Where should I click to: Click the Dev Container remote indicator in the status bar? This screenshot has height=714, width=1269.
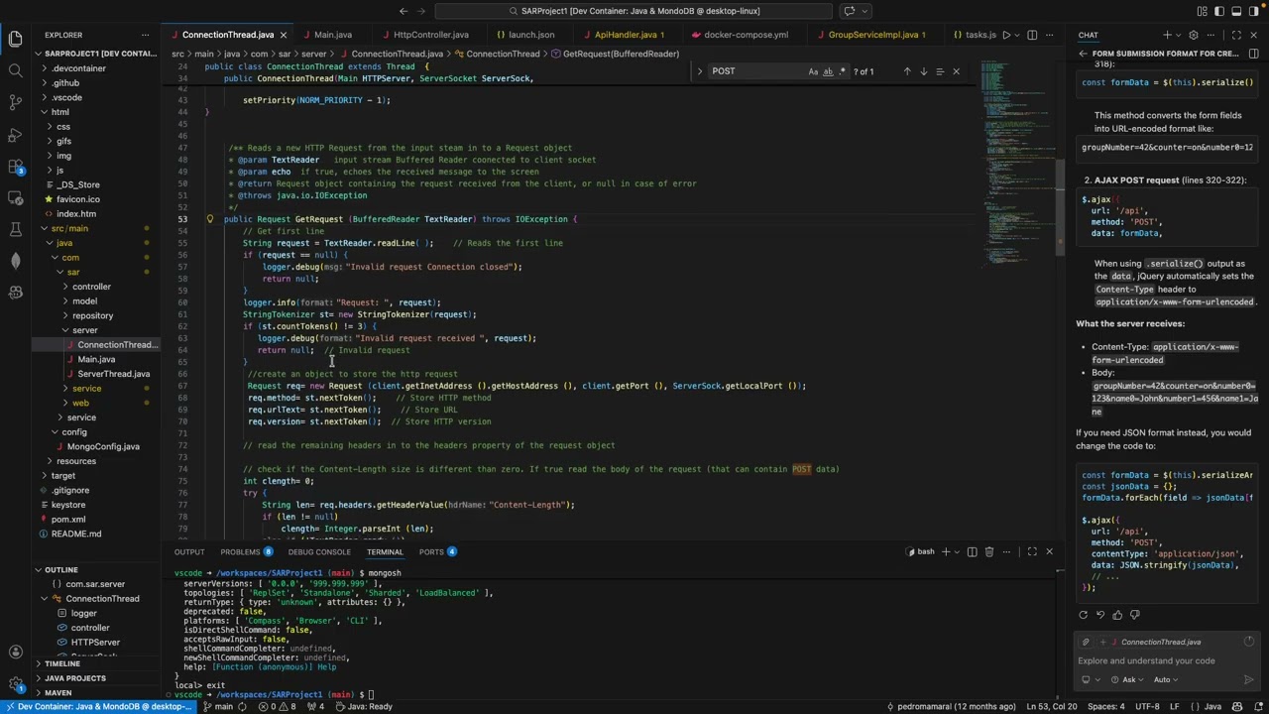click(98, 707)
